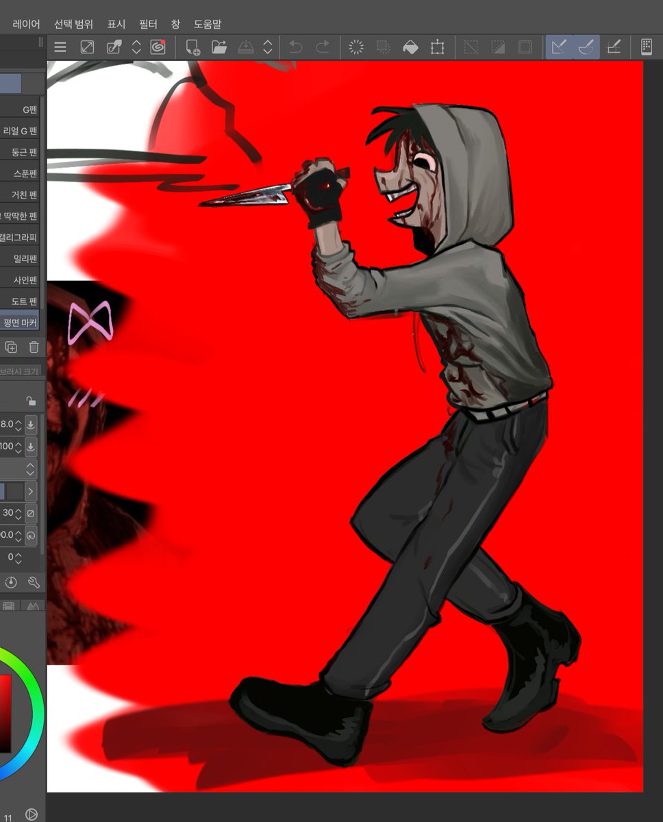Open the 필터 menu

pos(148,24)
